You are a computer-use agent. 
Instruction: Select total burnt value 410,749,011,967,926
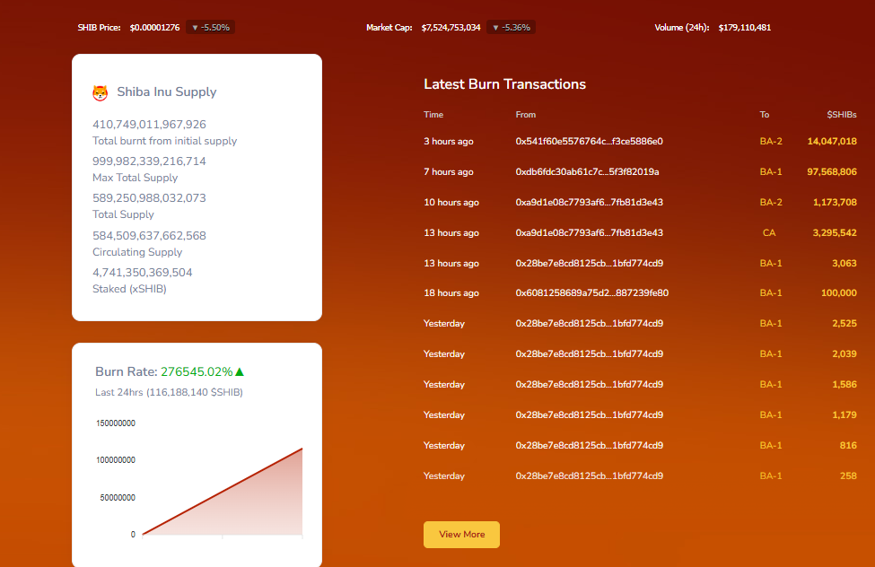point(149,125)
